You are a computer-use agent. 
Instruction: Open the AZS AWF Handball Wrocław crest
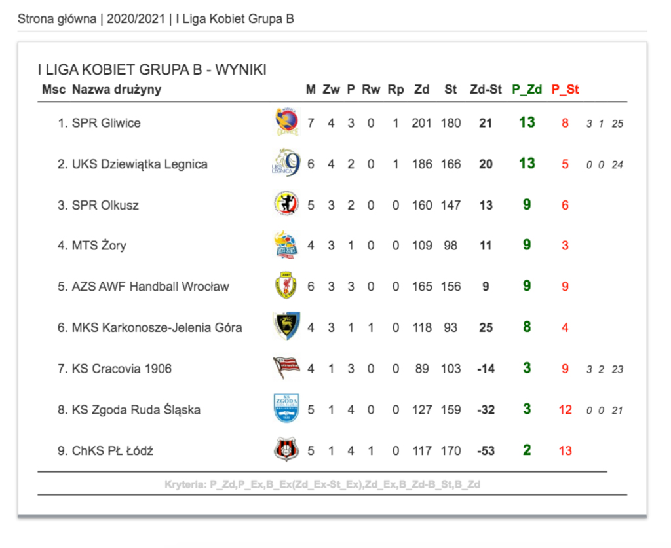[x=286, y=285]
